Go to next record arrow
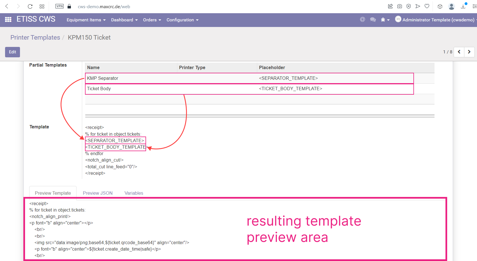This screenshot has width=477, height=261. (469, 52)
